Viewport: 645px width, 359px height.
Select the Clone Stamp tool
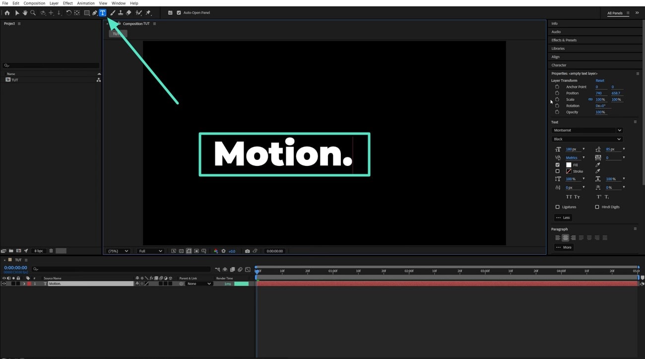[121, 13]
